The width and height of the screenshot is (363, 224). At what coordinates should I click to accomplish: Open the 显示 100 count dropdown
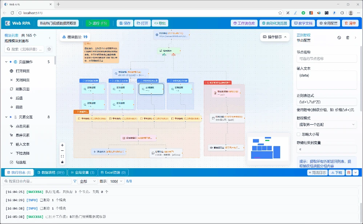116,181
